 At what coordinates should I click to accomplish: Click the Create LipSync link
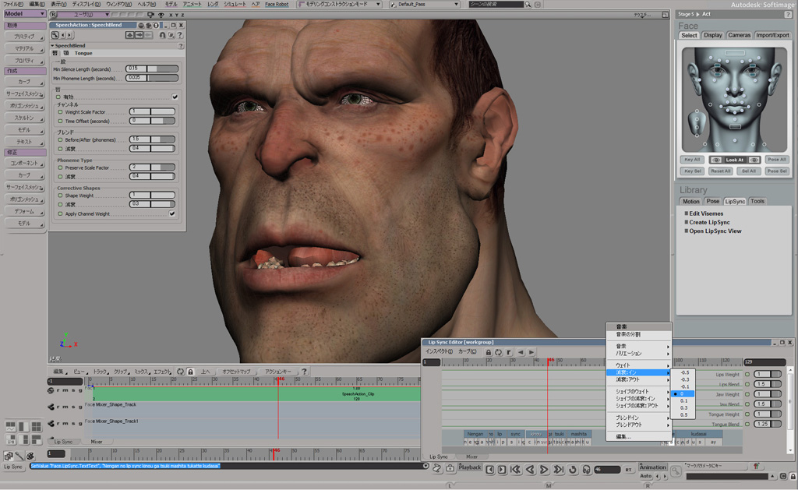tap(709, 222)
